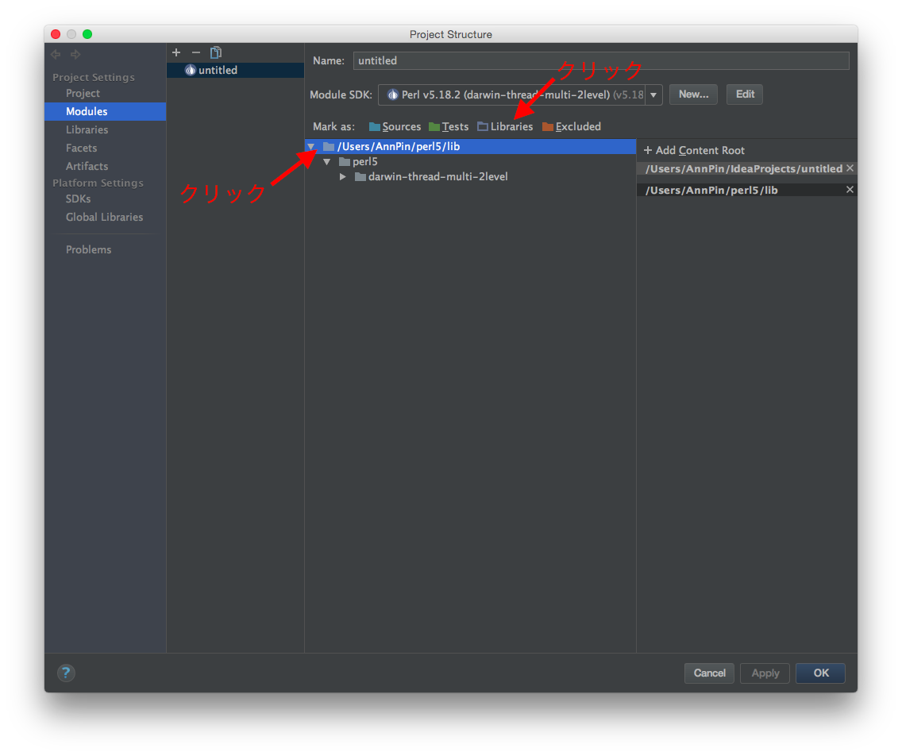Click the remove module minus icon
Viewport: 902px width, 756px height.
coord(196,52)
